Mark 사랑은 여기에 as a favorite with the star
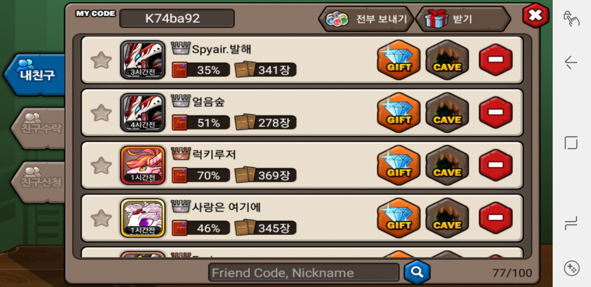Screen dimensions: 591x287 (101, 218)
